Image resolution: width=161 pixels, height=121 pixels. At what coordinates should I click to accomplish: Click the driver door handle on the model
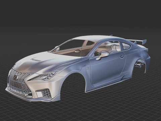tap(122, 57)
